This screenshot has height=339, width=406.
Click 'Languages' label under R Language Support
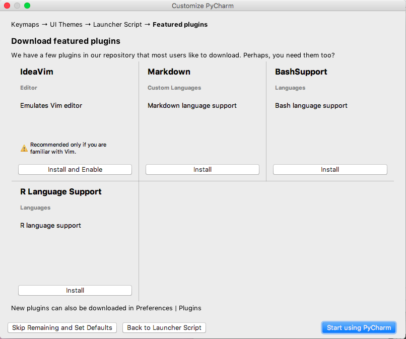35,208
